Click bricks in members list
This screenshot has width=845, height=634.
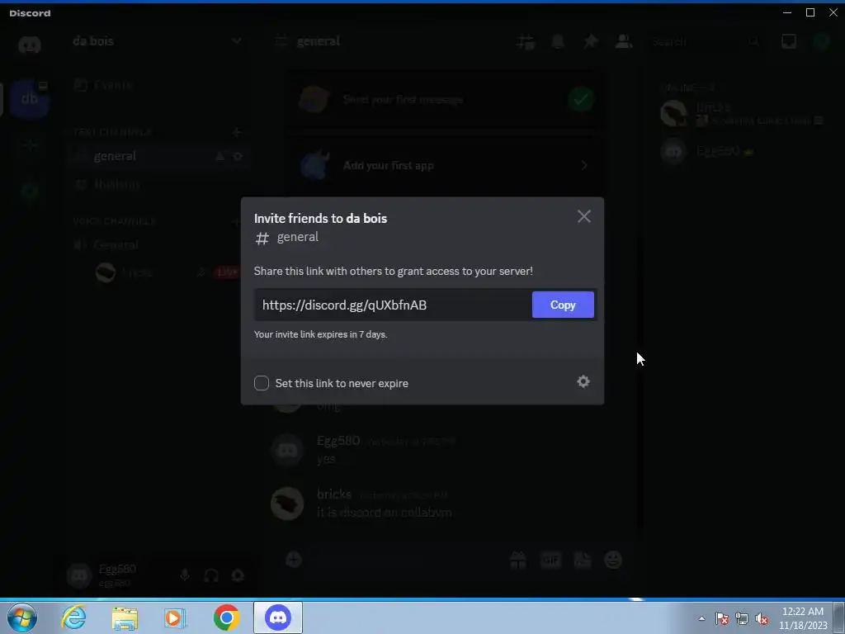pyautogui.click(x=741, y=113)
